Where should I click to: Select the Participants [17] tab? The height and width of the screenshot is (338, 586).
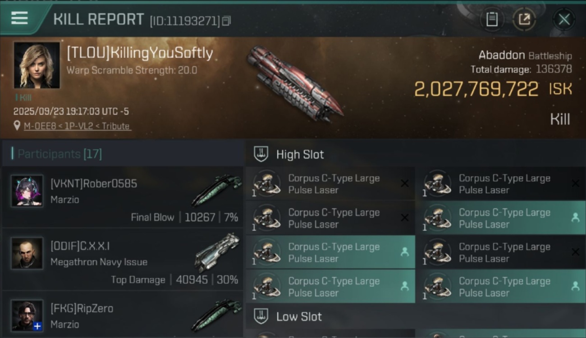[60, 154]
